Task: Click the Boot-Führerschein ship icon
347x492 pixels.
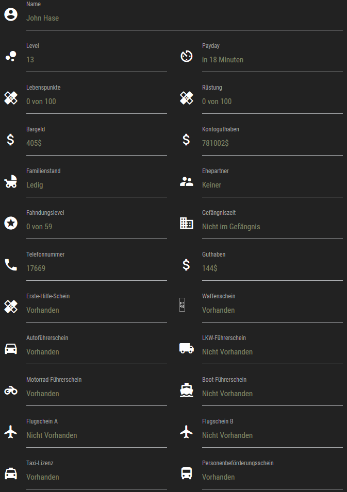Action: 186,390
